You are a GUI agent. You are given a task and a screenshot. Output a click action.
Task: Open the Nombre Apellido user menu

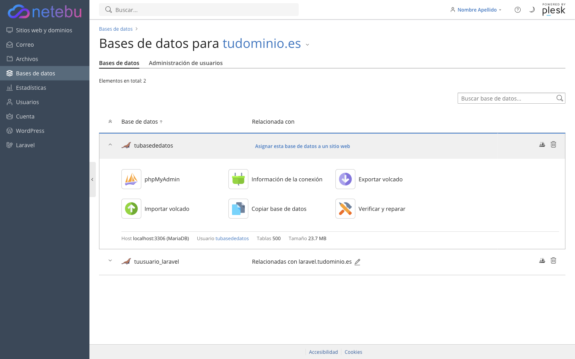click(x=476, y=10)
